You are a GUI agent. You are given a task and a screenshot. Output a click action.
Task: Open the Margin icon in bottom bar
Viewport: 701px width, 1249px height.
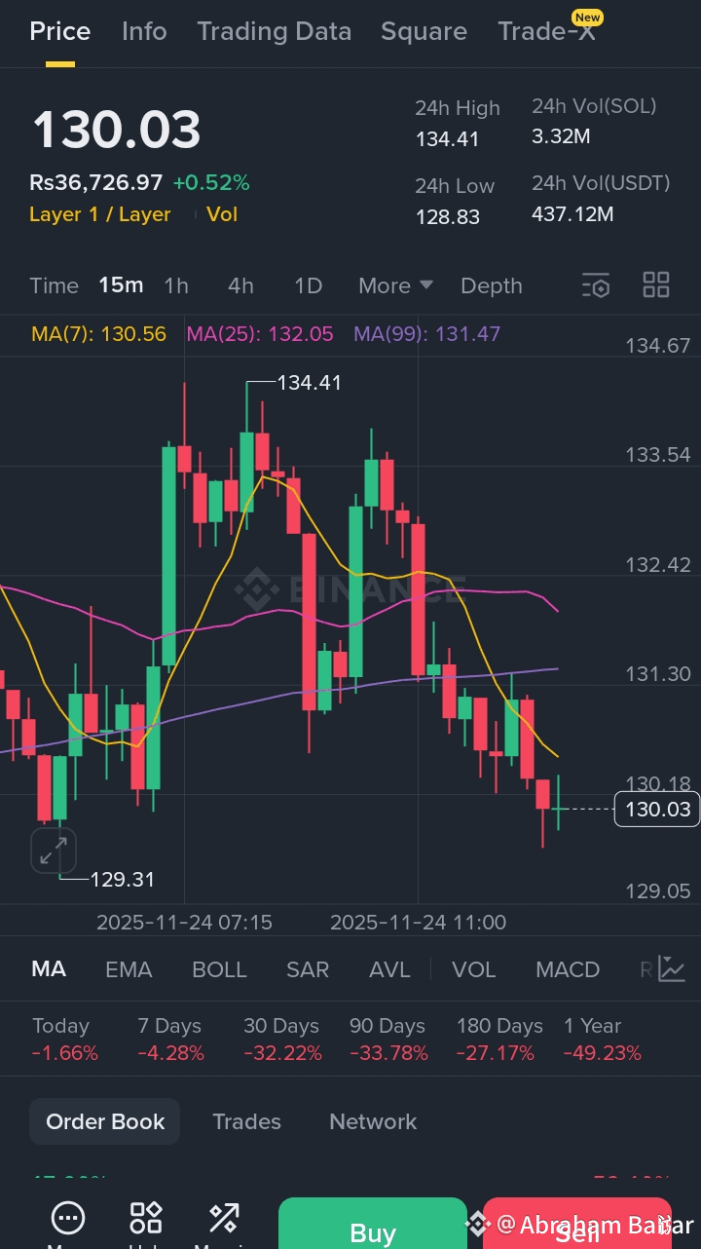pos(224,1218)
